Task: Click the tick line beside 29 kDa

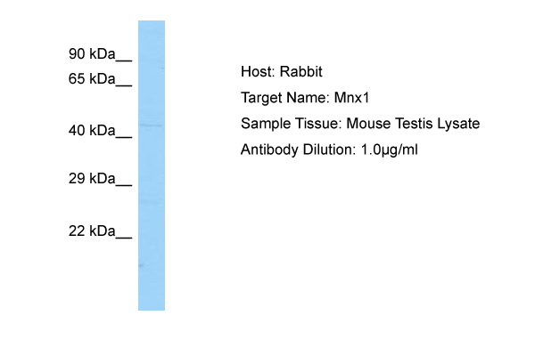Action: pos(124,185)
